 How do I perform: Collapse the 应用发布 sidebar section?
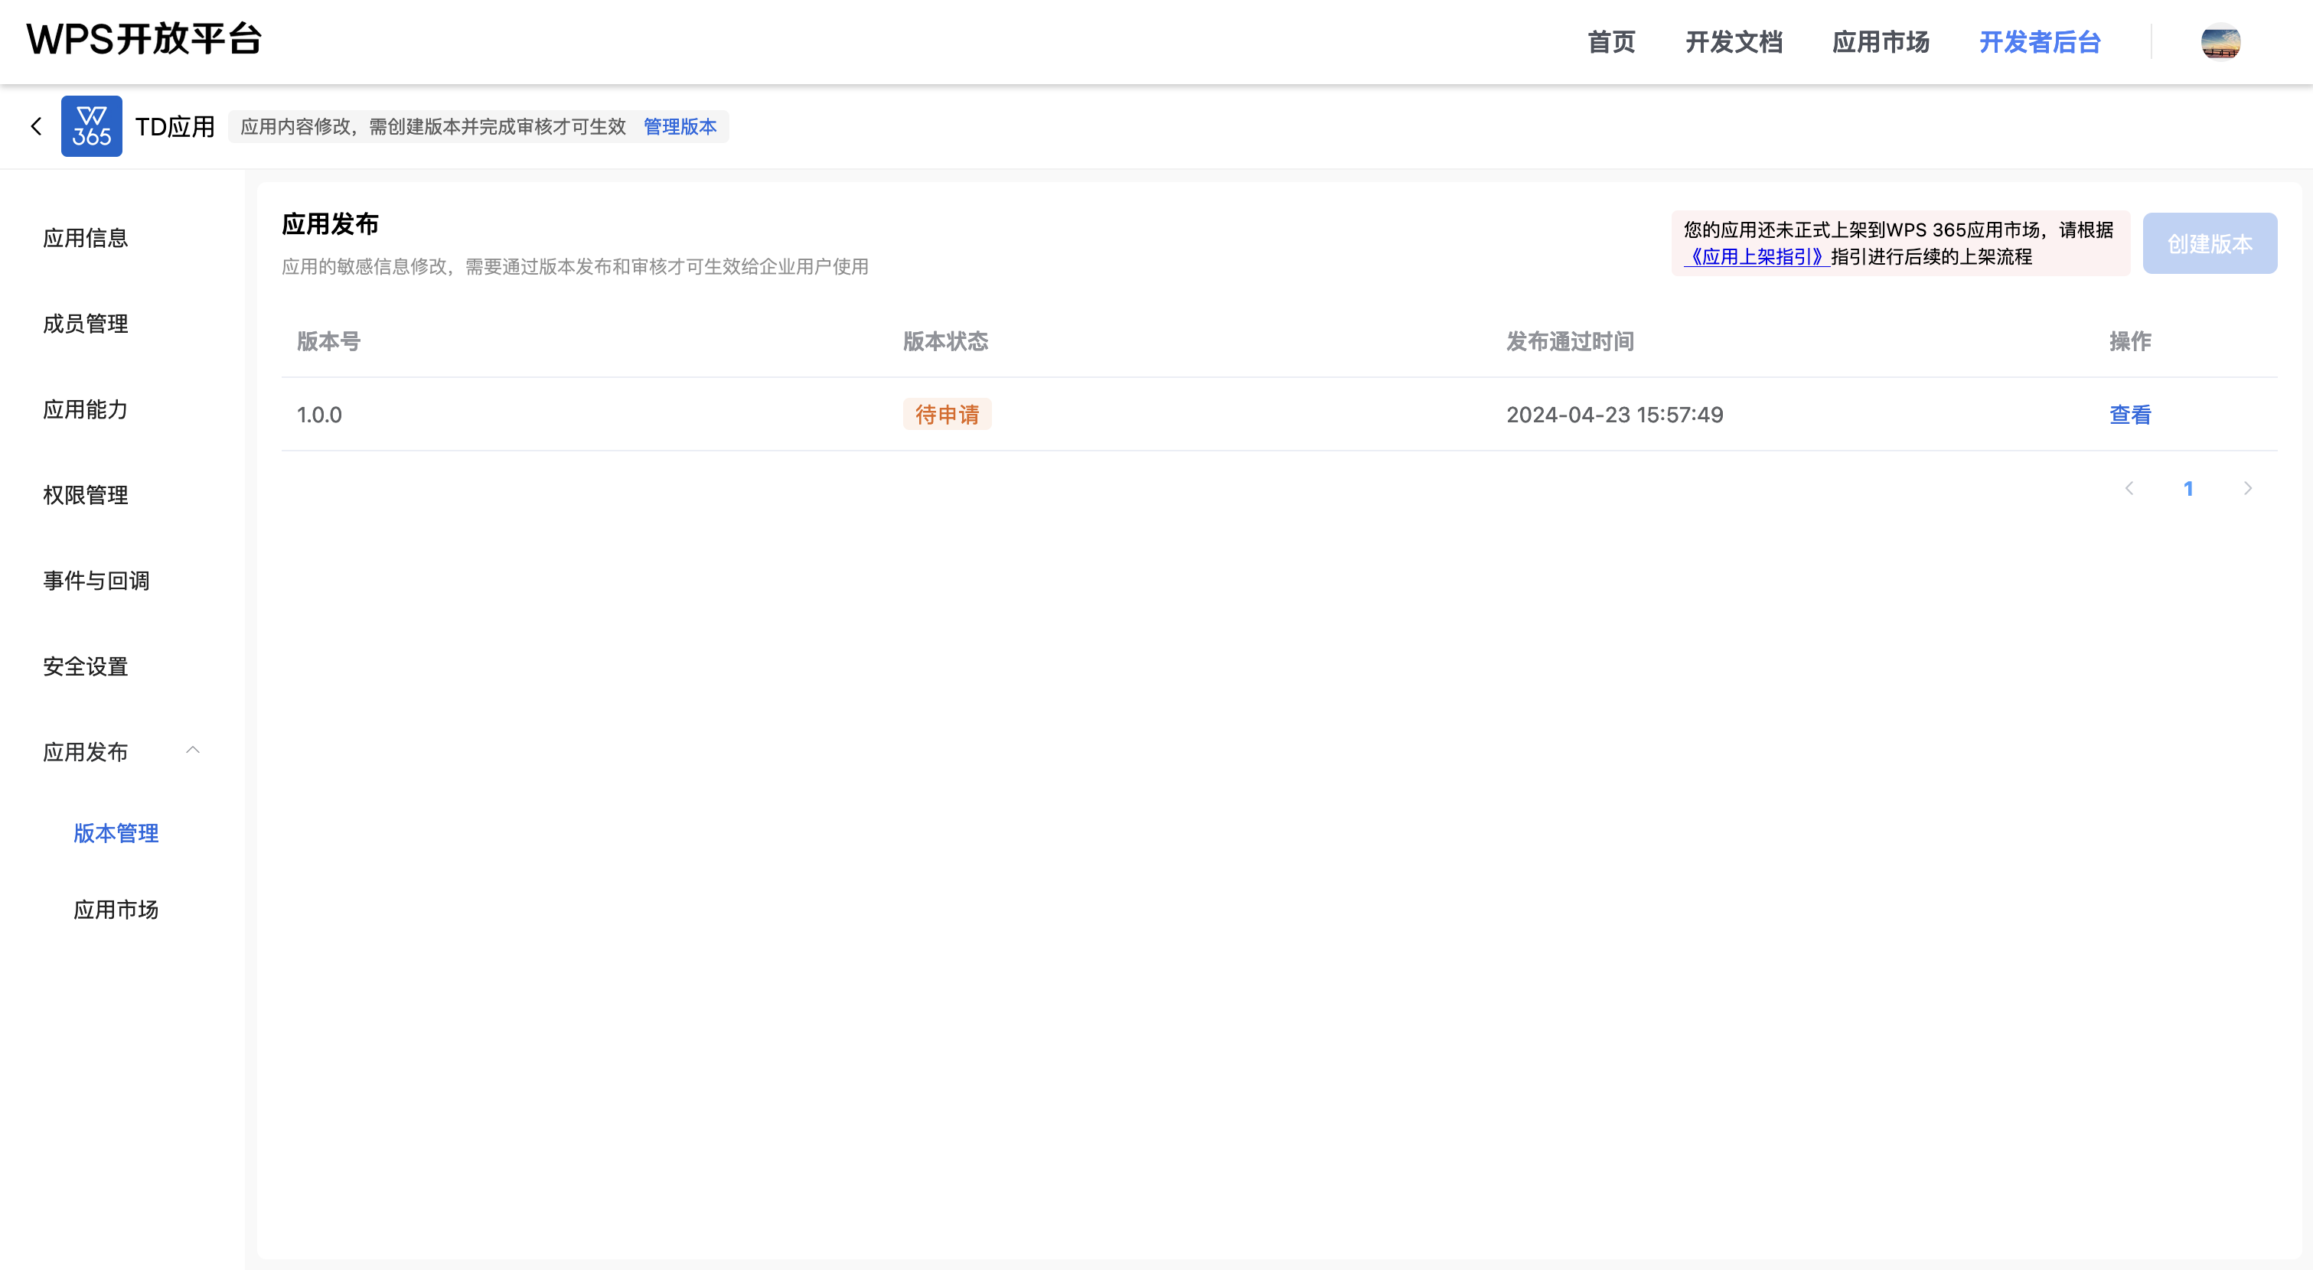[x=192, y=751]
